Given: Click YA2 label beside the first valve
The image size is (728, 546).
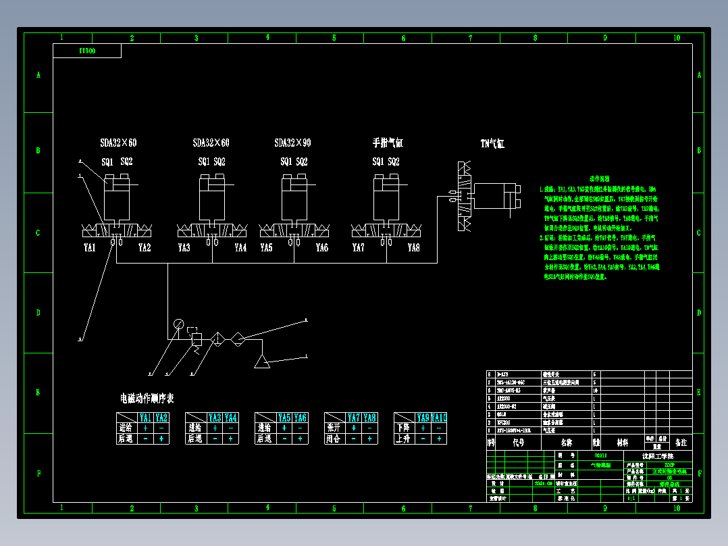Looking at the screenshot, I should (145, 247).
